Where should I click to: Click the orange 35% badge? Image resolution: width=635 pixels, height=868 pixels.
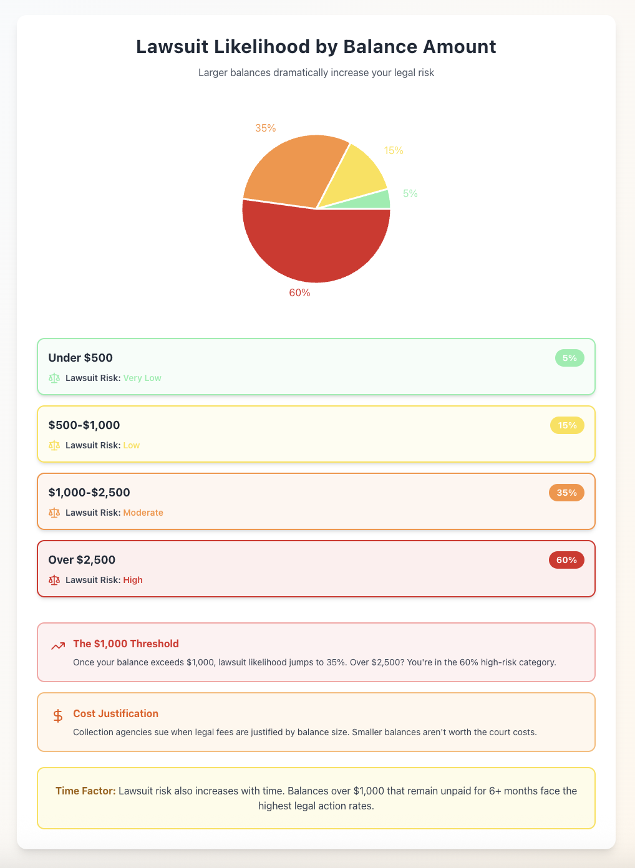566,493
